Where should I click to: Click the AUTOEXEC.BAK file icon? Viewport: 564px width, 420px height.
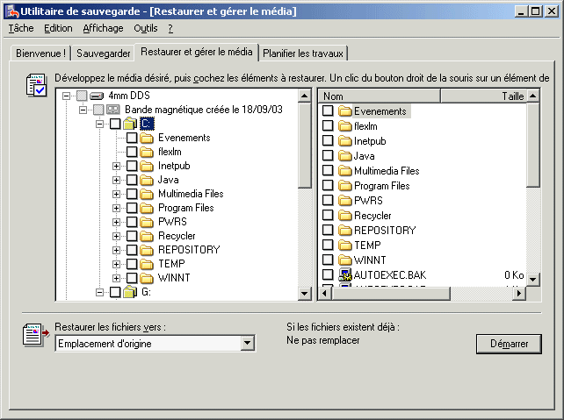point(344,275)
